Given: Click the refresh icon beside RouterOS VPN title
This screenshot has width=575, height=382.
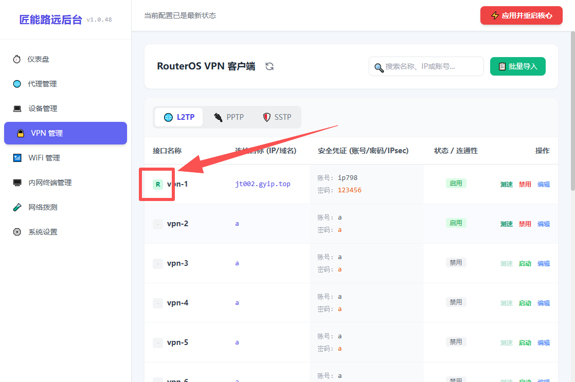Looking at the screenshot, I should click(x=269, y=66).
